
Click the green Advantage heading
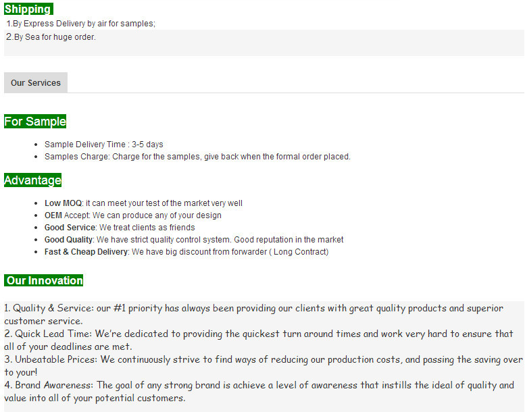tap(33, 180)
